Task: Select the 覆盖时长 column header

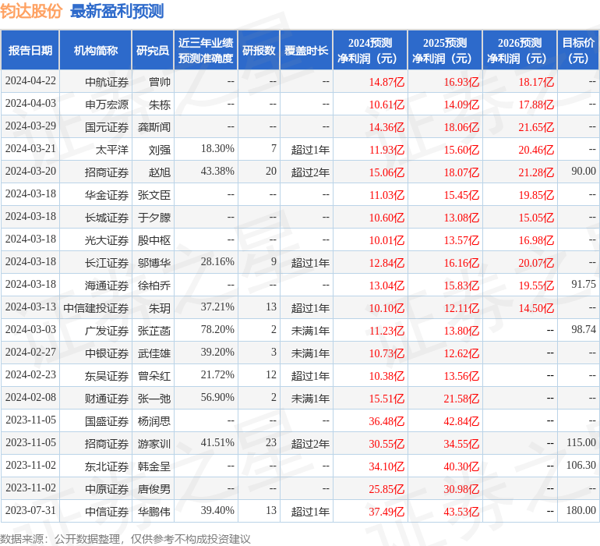Action: 306,50
